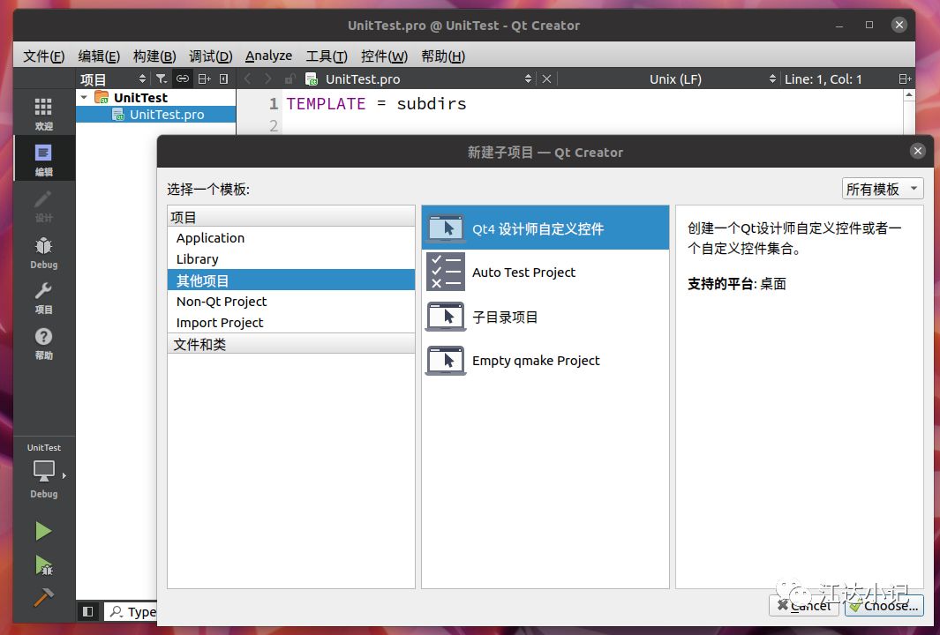This screenshot has width=940, height=635.
Task: Click the Cancel button
Action: pyautogui.click(x=804, y=605)
